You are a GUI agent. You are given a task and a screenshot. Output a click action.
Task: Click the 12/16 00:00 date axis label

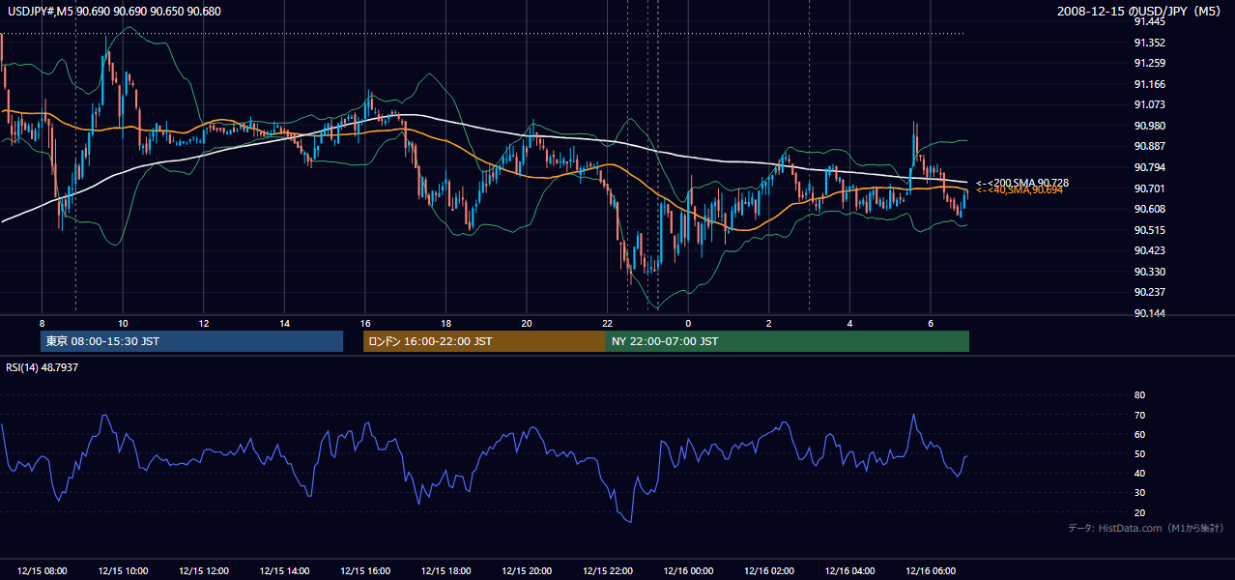tap(688, 571)
